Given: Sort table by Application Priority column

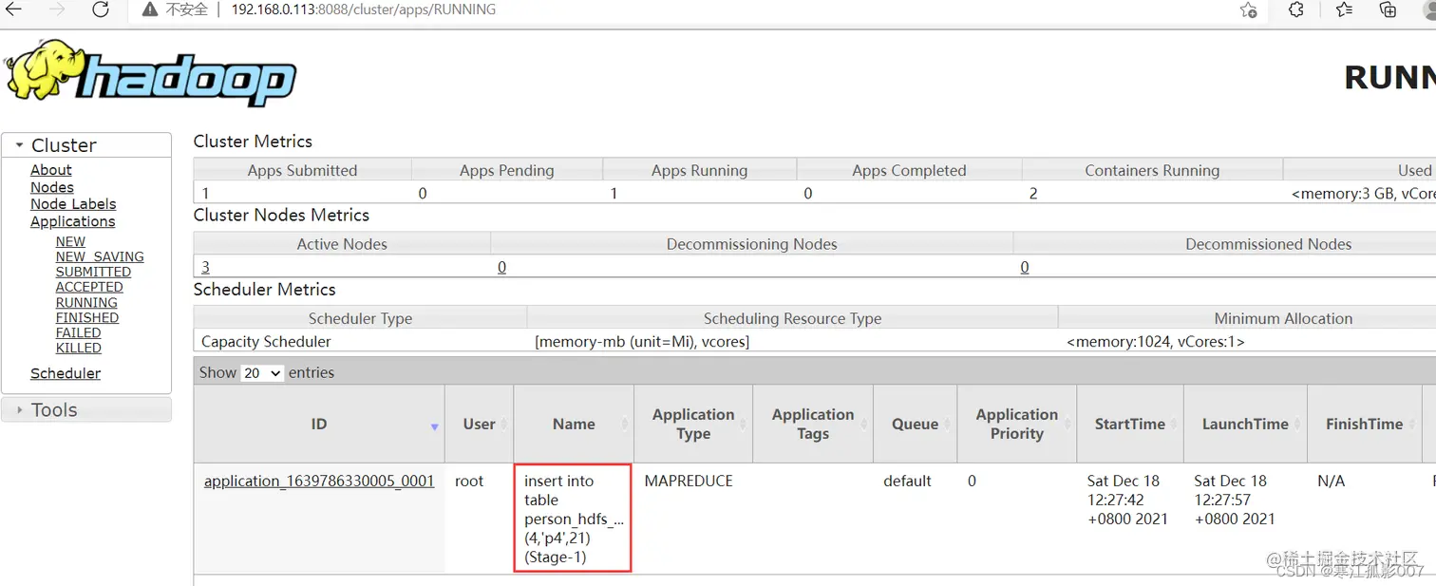Looking at the screenshot, I should click(1017, 425).
